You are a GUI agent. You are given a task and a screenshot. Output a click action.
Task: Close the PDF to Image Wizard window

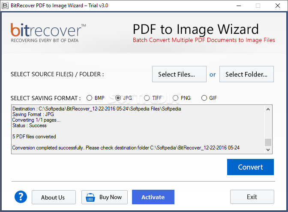pyautogui.click(x=278, y=6)
